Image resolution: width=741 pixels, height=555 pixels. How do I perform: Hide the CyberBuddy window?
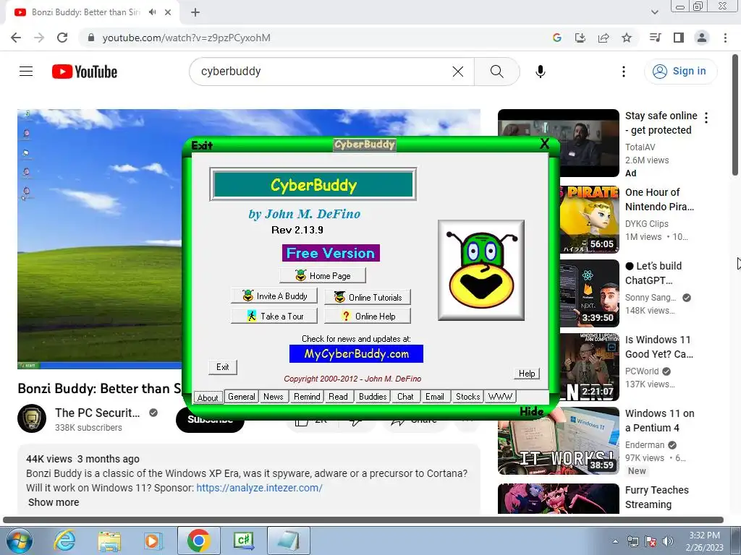(532, 411)
